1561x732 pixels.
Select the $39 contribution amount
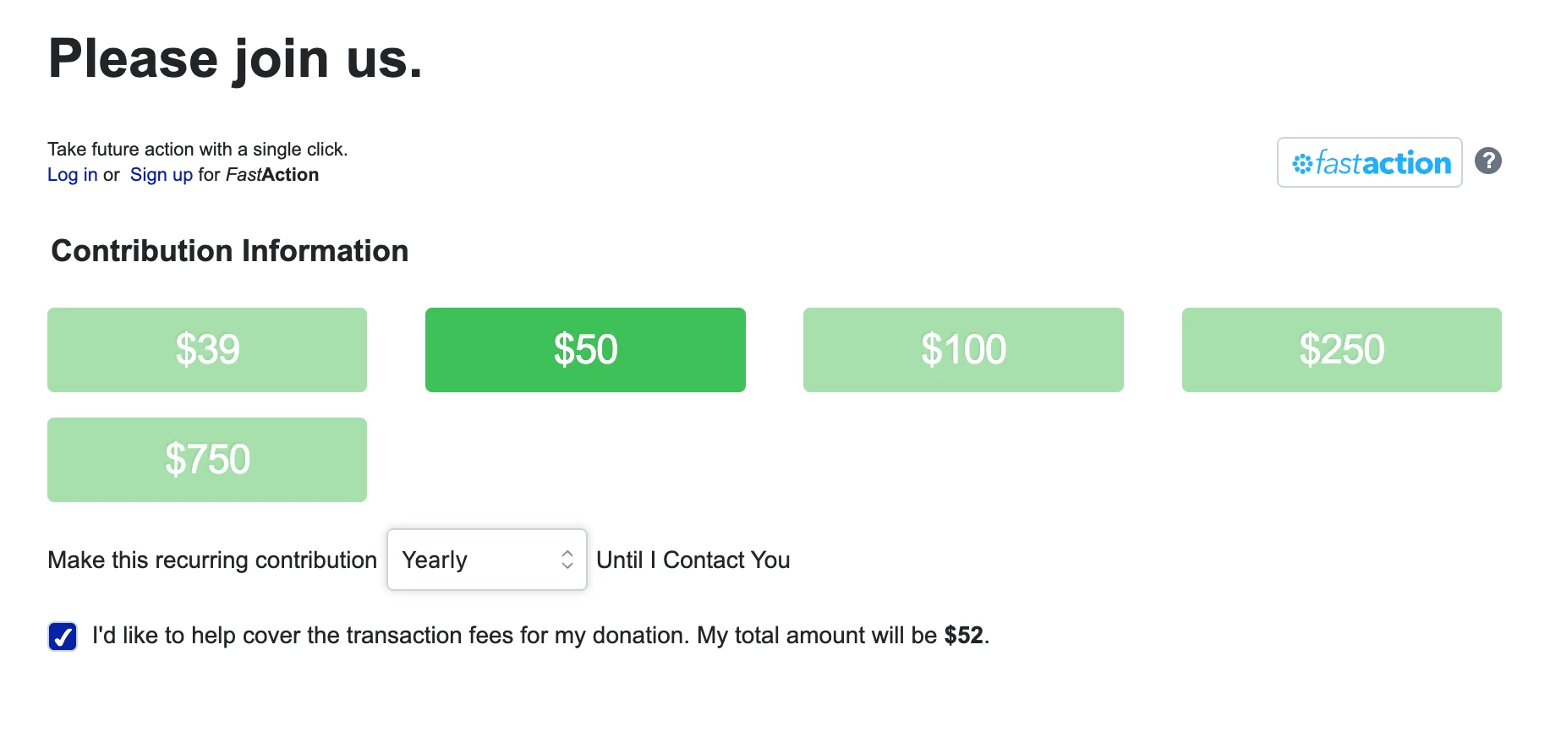click(x=207, y=350)
